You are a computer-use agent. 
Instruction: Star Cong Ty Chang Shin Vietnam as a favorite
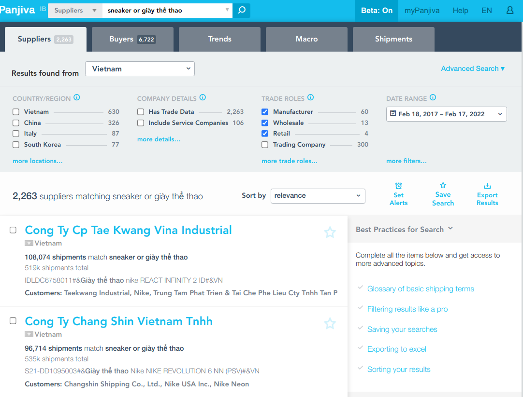pyautogui.click(x=330, y=323)
